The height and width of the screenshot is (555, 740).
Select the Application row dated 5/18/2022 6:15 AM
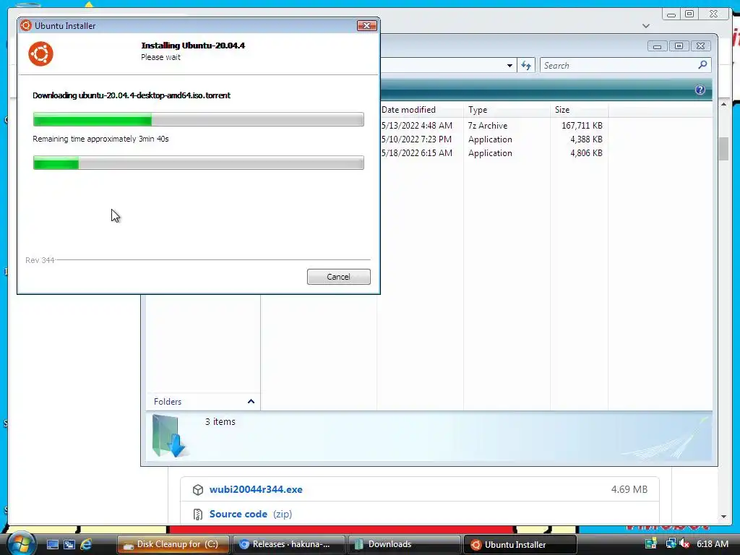[x=491, y=153]
